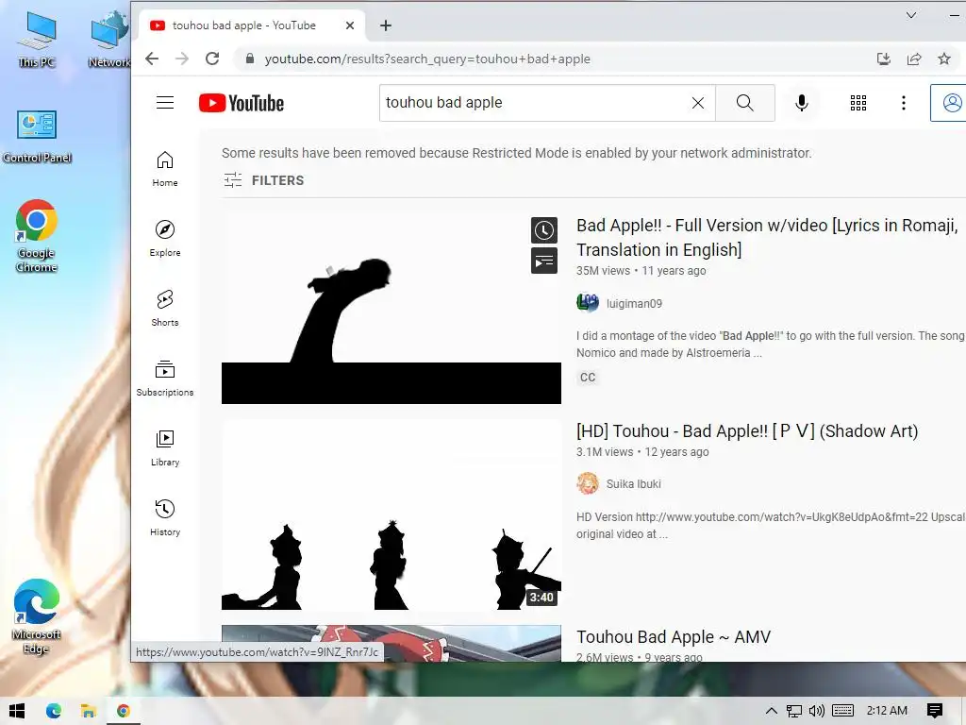Start voice search with the microphone
The height and width of the screenshot is (725, 966).
[x=802, y=103]
